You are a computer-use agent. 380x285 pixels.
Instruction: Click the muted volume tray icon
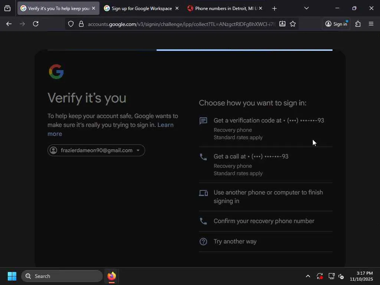(341, 276)
